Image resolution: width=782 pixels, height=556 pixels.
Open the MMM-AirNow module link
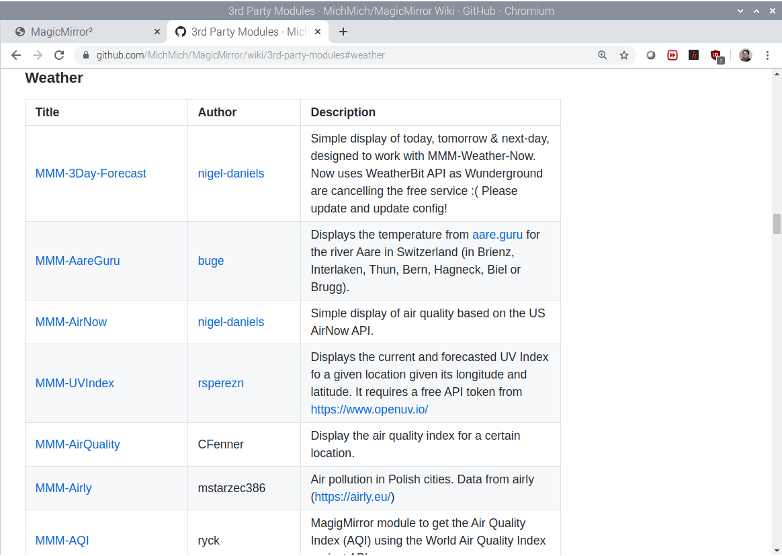[x=71, y=323]
